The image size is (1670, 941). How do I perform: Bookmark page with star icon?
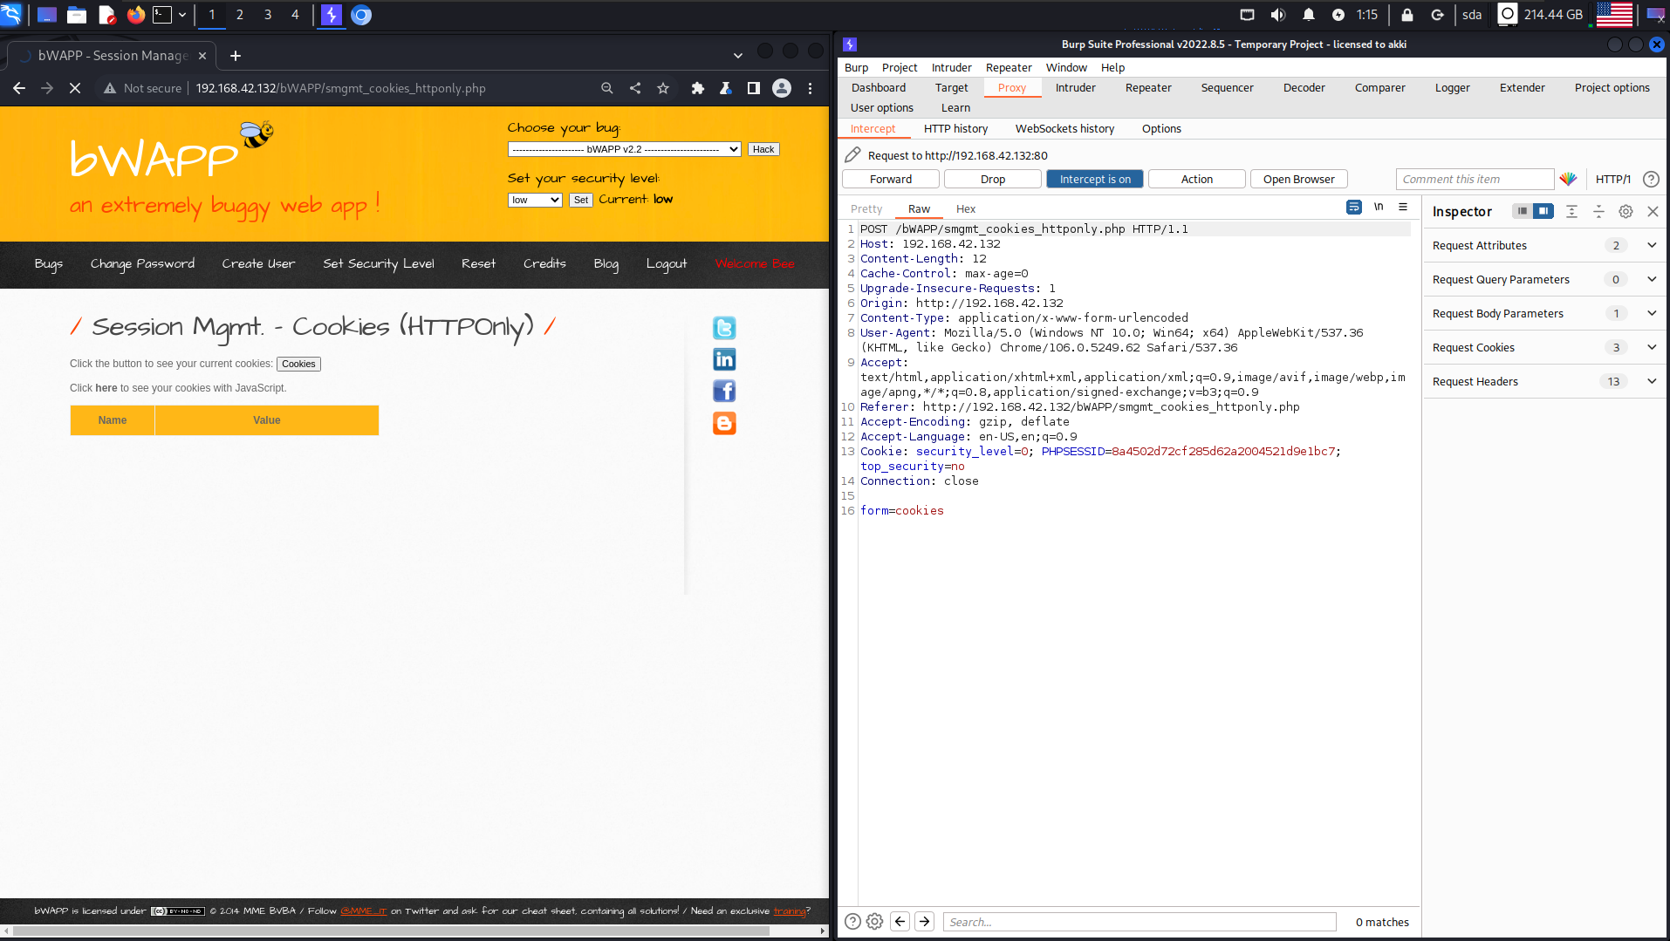[x=663, y=88]
